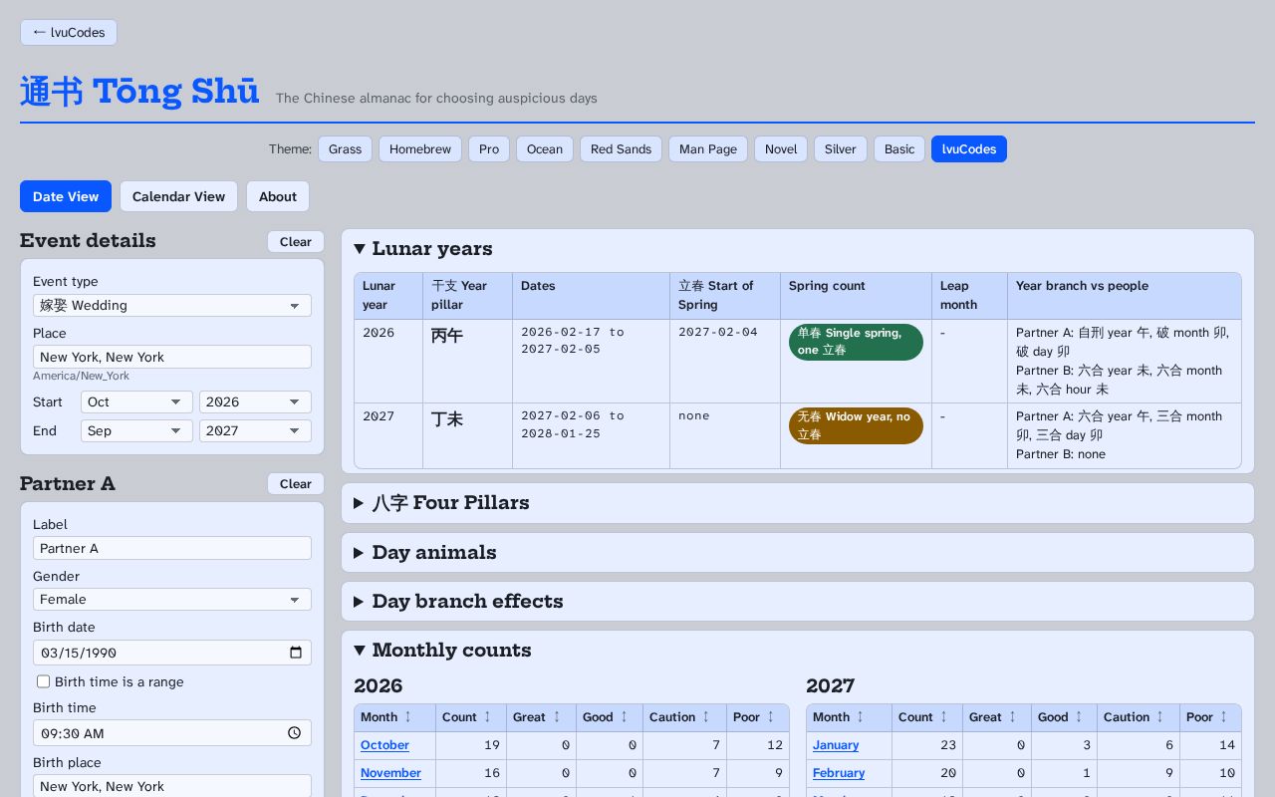Image resolution: width=1275 pixels, height=797 pixels.
Task: Open the January link in the 2027 table
Action: (x=836, y=745)
